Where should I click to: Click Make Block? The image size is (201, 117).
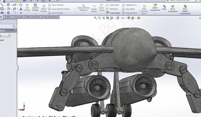click(113, 5)
